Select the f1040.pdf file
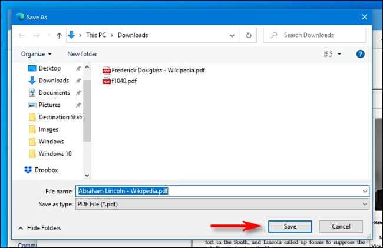This screenshot has width=383, height=248. 120,81
